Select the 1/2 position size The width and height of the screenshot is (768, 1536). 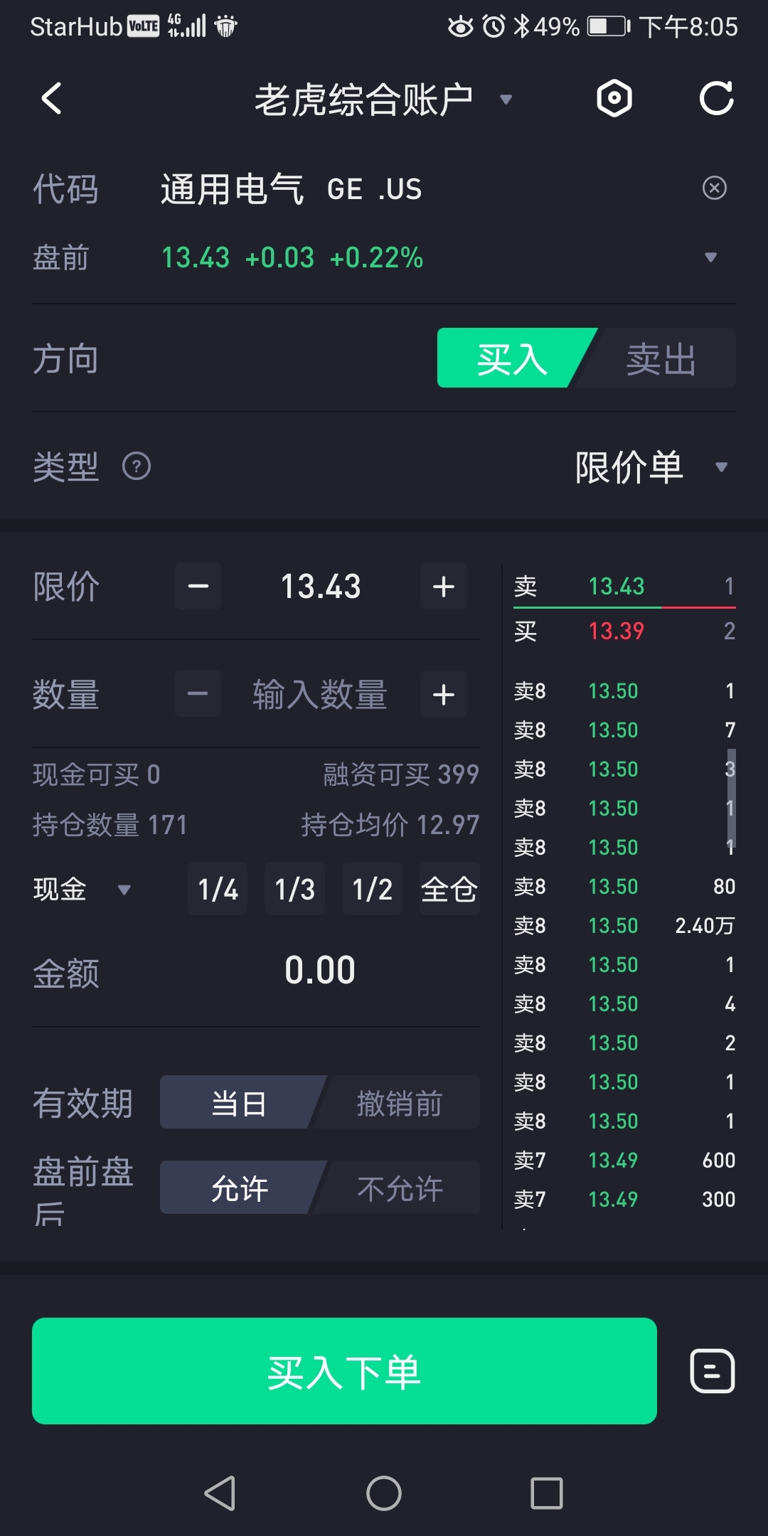[x=373, y=889]
